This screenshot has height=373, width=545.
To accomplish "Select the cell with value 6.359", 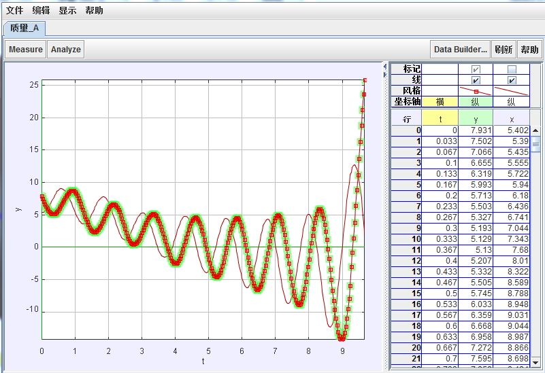I will click(476, 315).
